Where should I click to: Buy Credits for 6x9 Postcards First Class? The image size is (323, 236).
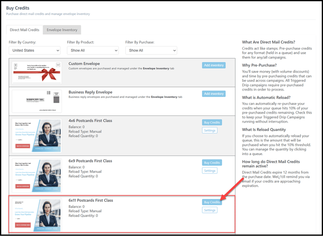212,162
